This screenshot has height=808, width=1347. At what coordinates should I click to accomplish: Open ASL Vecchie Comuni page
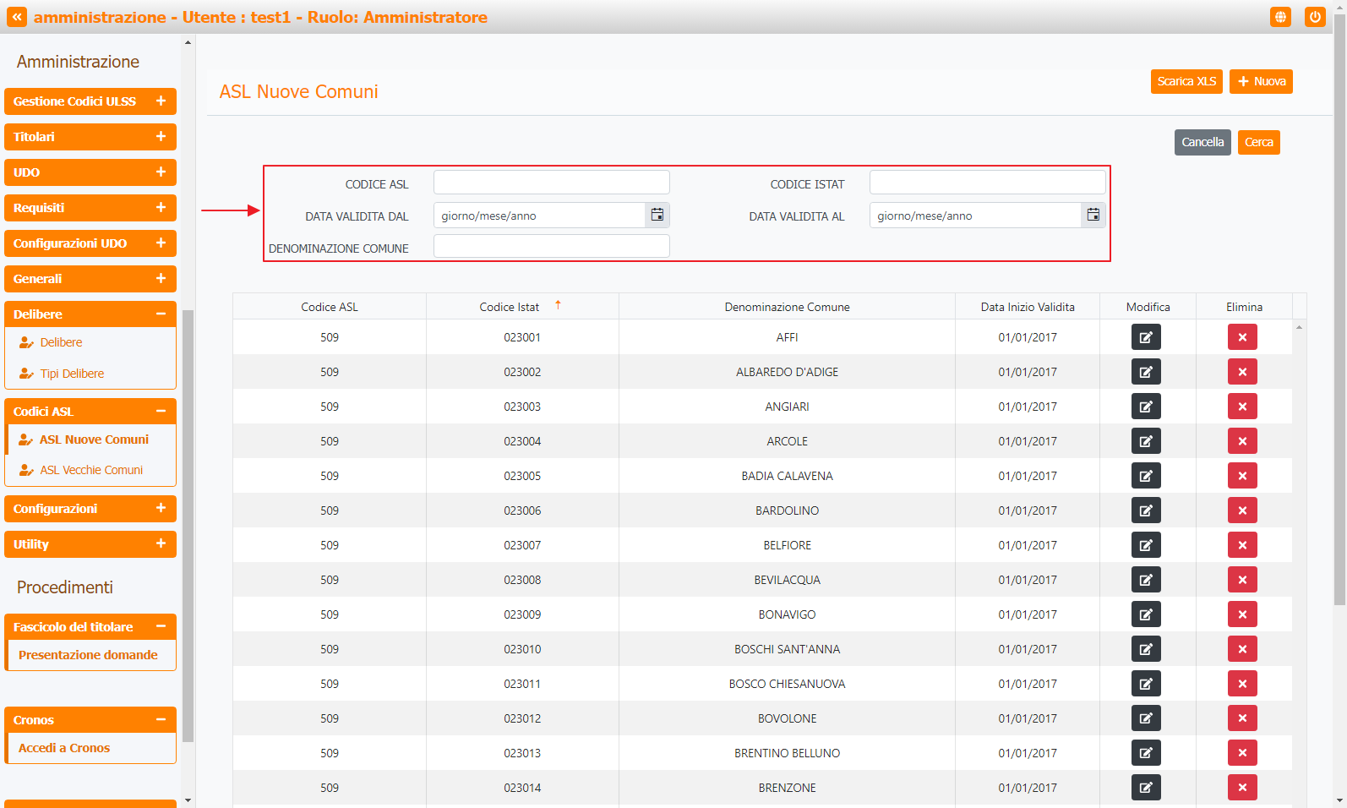coord(91,470)
